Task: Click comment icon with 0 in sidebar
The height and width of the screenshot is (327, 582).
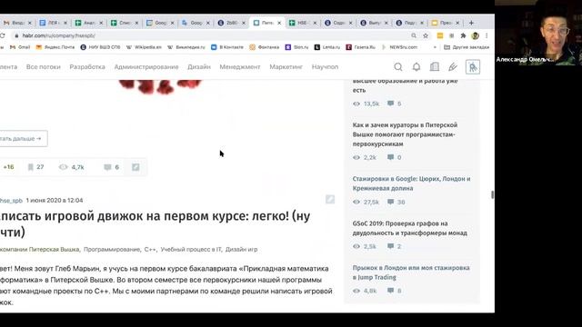Action: (x=390, y=157)
